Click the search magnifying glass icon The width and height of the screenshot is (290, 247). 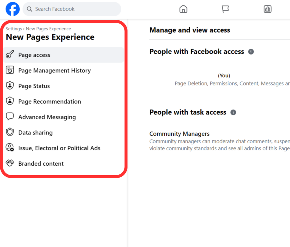pyautogui.click(x=29, y=9)
